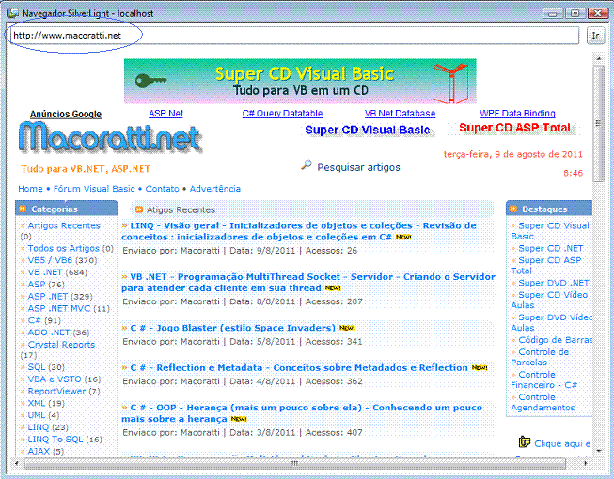The height and width of the screenshot is (479, 614).
Task: Click the red Super CD ASP Total link
Action: tap(514, 128)
